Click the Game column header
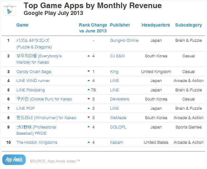This screenshot has height=169, width=207. tap(22, 25)
